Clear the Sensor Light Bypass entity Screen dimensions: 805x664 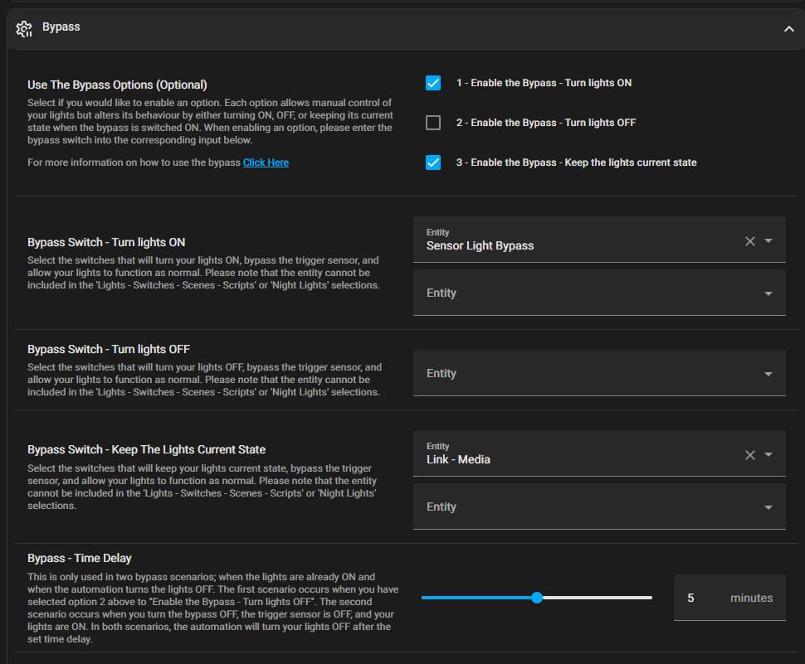[x=750, y=241]
